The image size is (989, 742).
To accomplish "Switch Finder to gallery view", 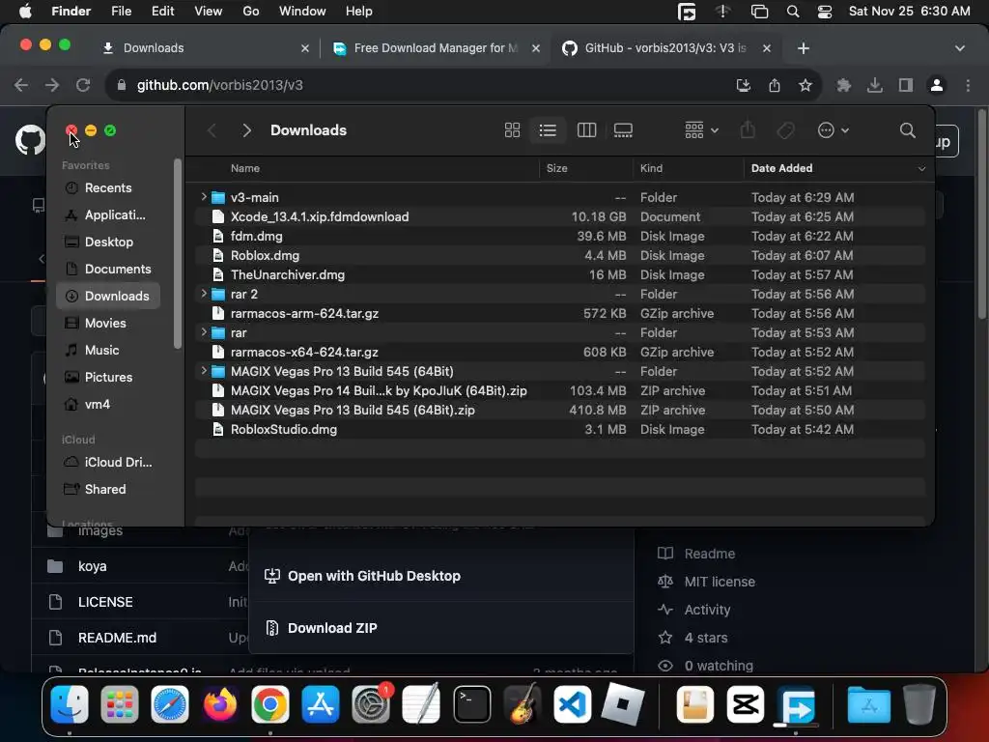I will coord(623,130).
